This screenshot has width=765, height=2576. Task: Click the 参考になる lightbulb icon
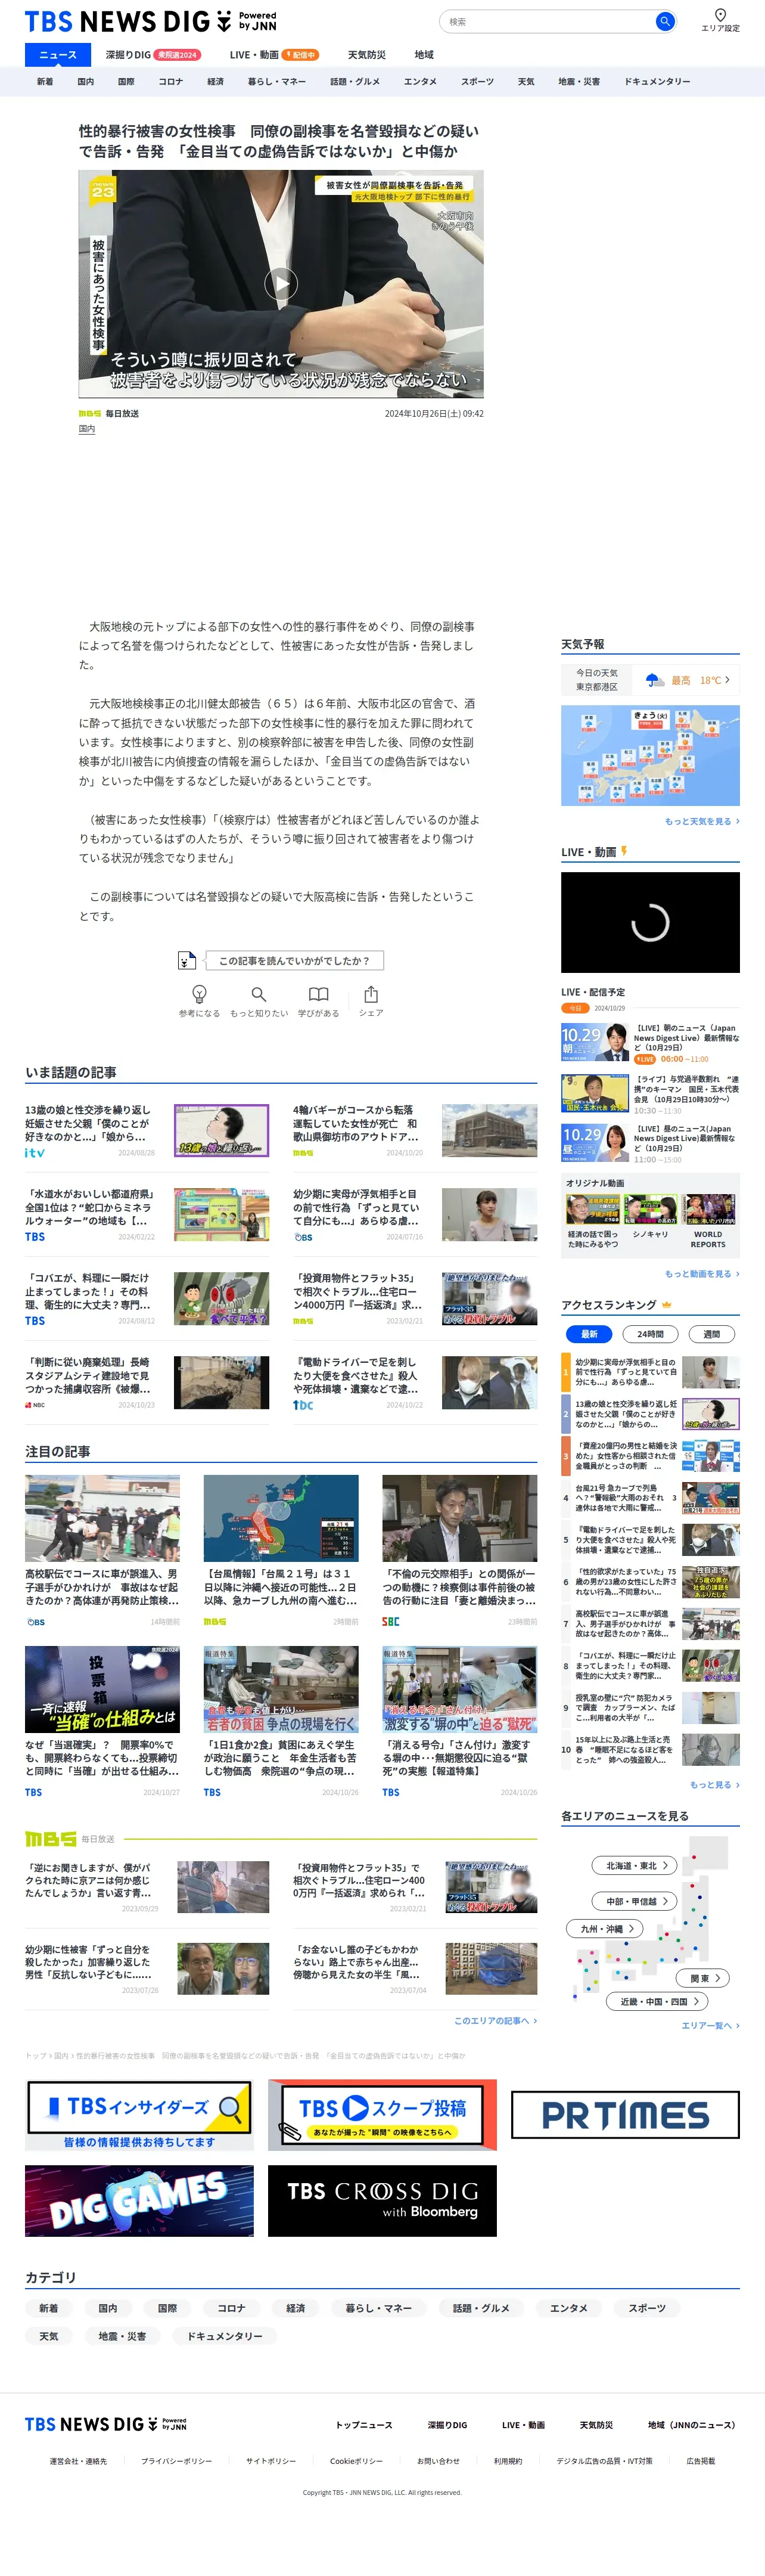tap(199, 994)
